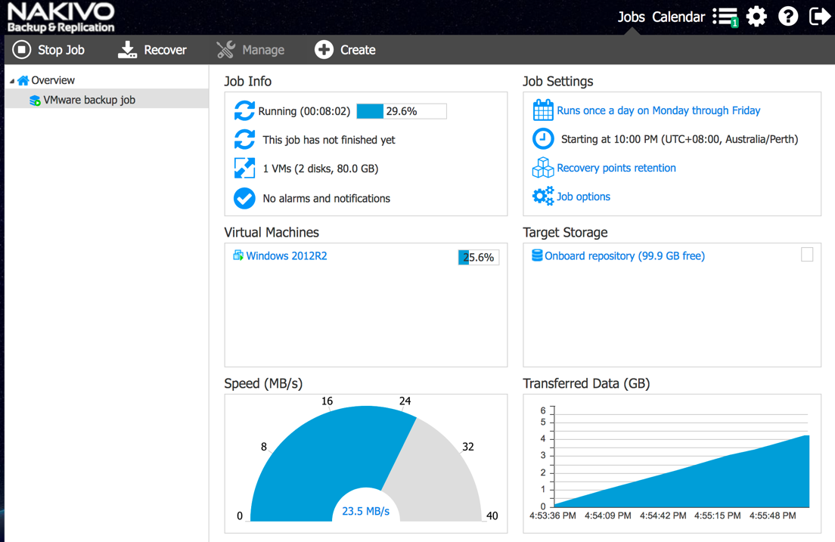Click the 23.5 MB/s speed gauge value
The width and height of the screenshot is (835, 542).
point(366,511)
